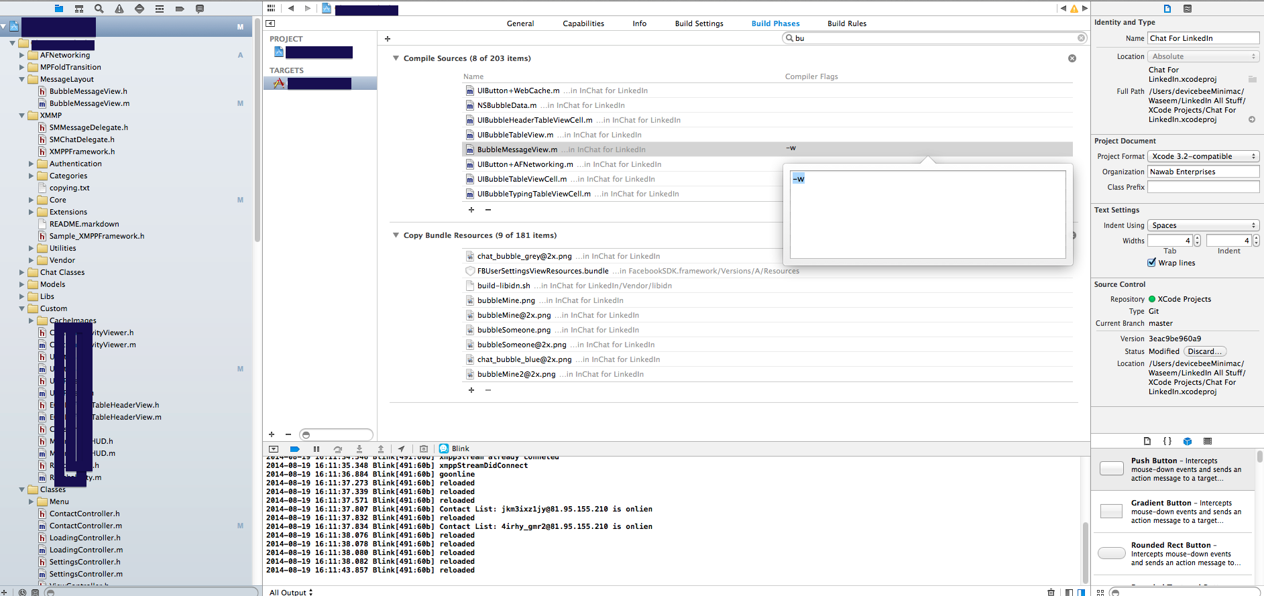Expand the AFNetworking folder
The height and width of the screenshot is (596, 1264).
tap(21, 55)
